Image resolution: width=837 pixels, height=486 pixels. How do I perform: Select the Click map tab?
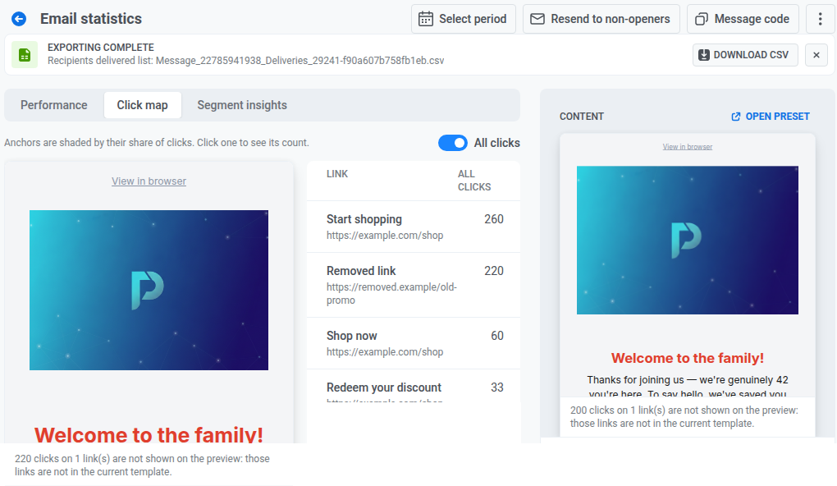pos(143,105)
